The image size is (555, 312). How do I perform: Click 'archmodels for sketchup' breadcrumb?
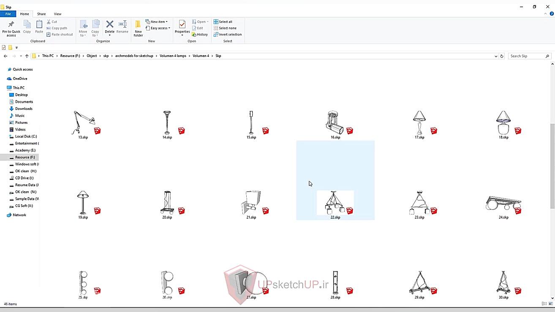pos(134,56)
